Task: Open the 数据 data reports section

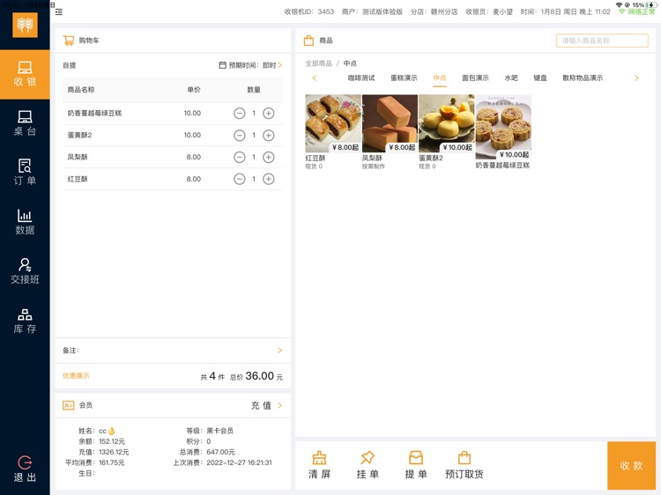Action: tap(25, 222)
